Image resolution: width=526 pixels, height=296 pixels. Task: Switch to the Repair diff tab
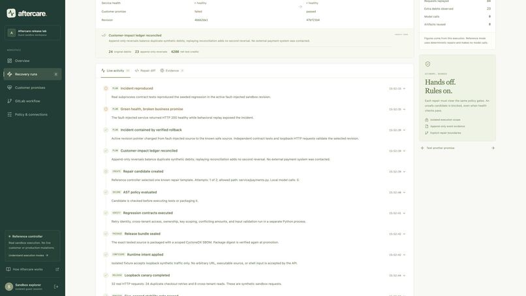145,71
